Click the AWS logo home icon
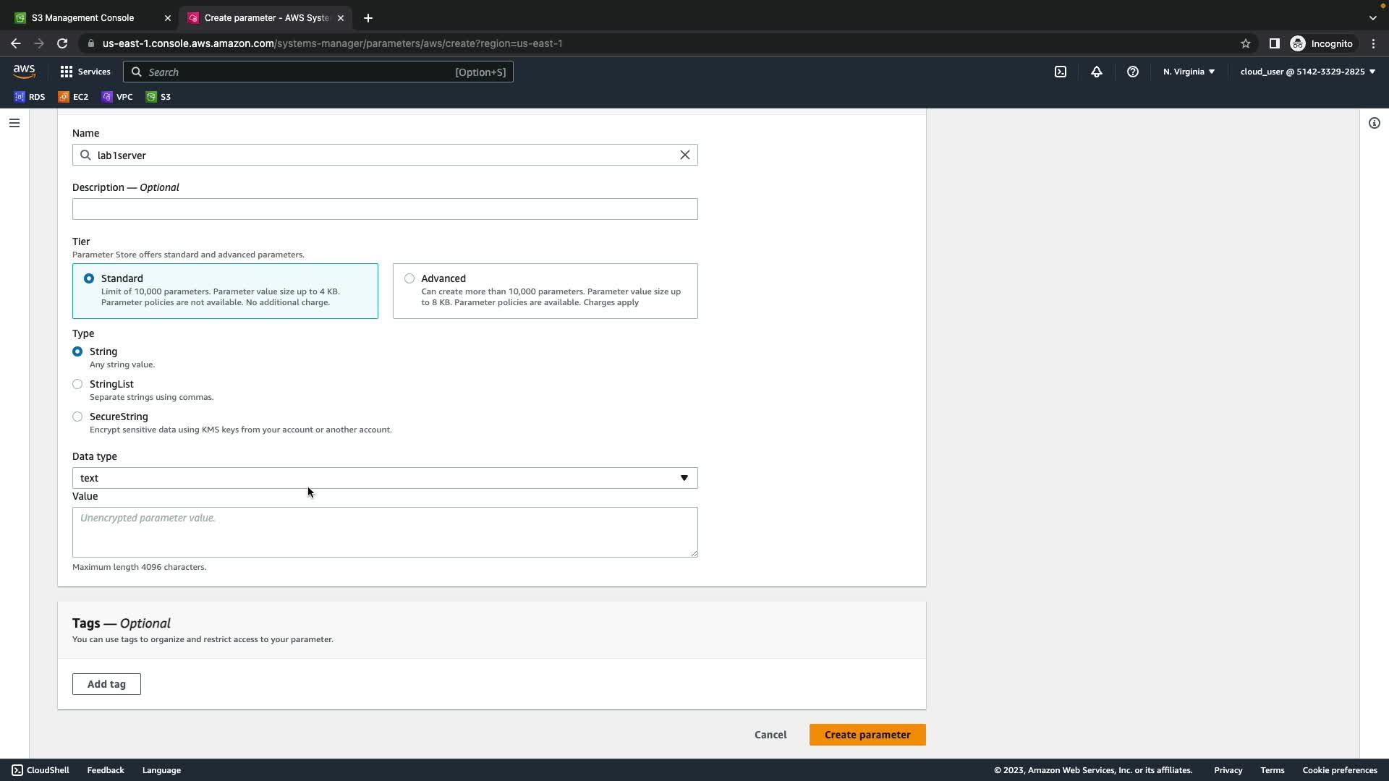 coord(24,71)
